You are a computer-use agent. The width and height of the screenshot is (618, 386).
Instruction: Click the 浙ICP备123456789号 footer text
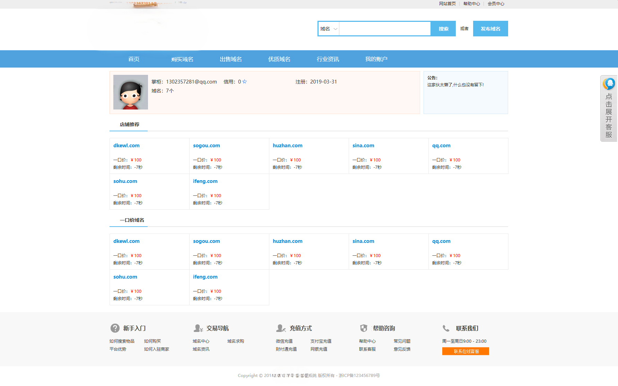pyautogui.click(x=359, y=376)
